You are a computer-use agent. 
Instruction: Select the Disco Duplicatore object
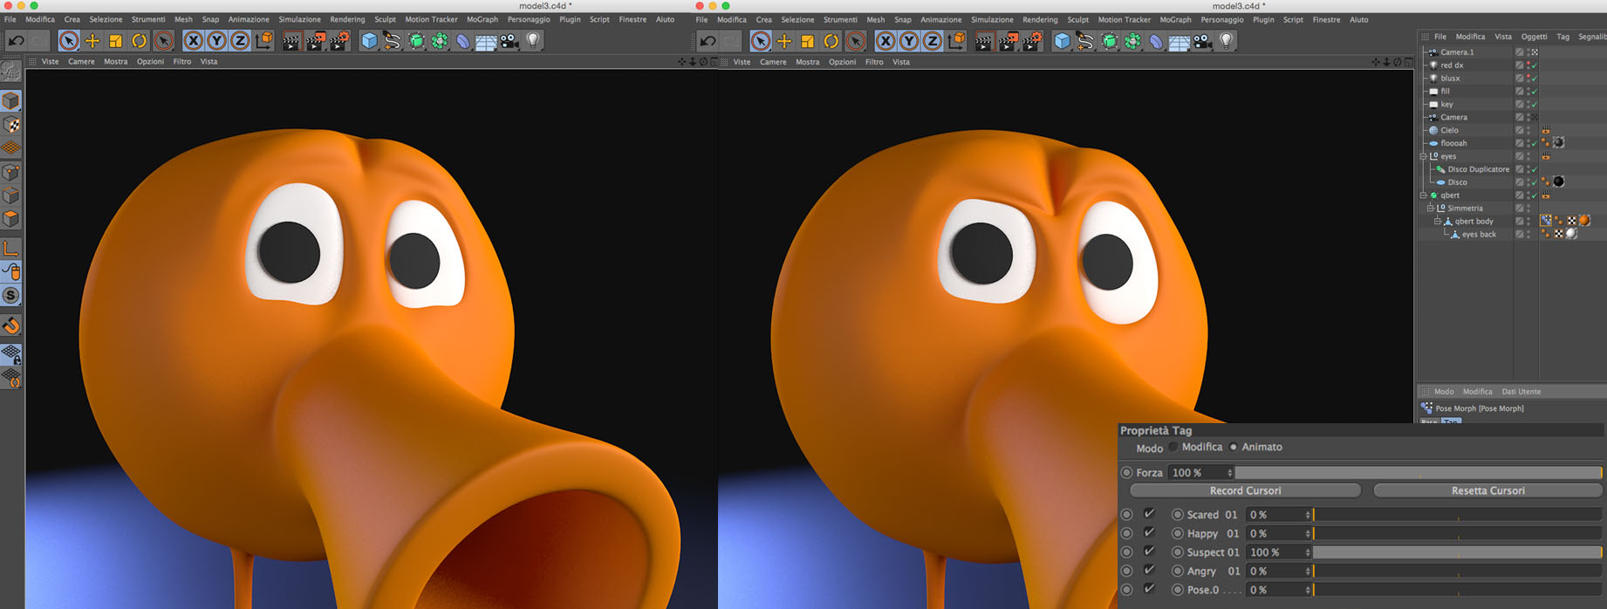tap(1478, 169)
